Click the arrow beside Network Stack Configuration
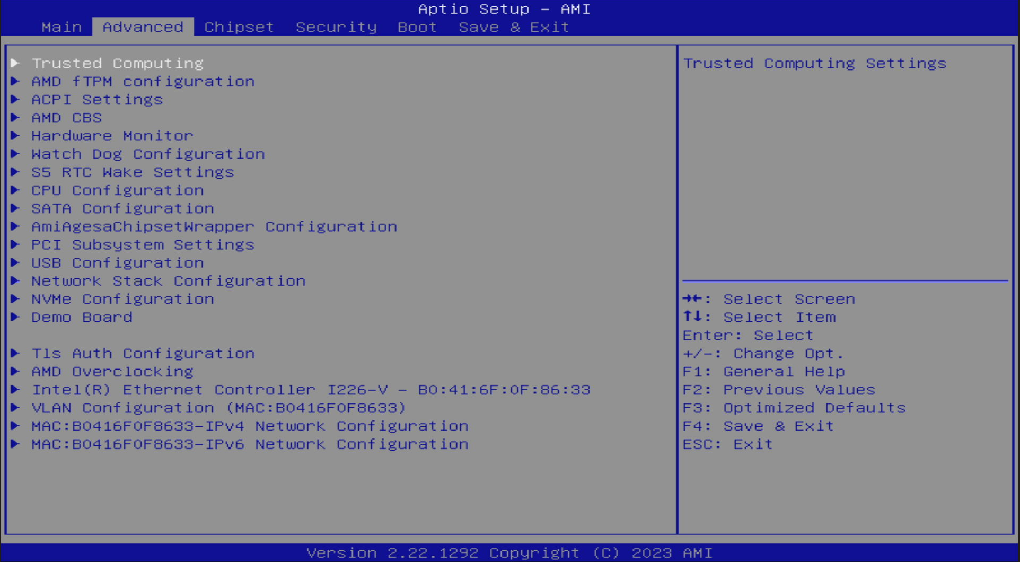 click(x=15, y=280)
